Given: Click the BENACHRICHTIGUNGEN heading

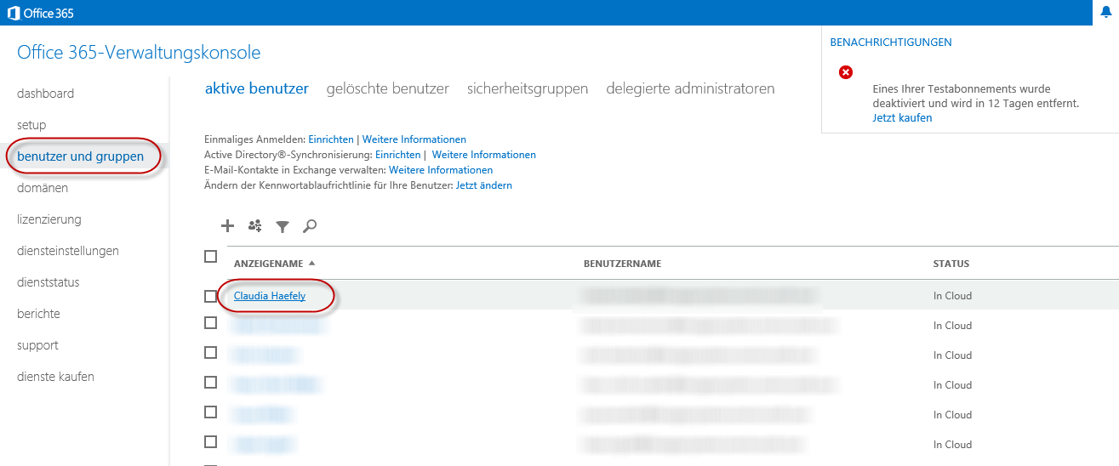Looking at the screenshot, I should 891,43.
